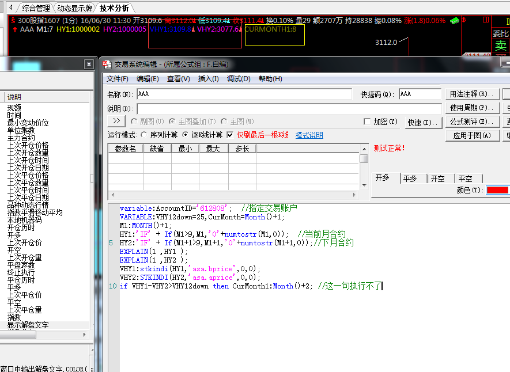Click the red up-arrow beside AAA indicator
Screen dimensions: 510x372
[x=14, y=29]
